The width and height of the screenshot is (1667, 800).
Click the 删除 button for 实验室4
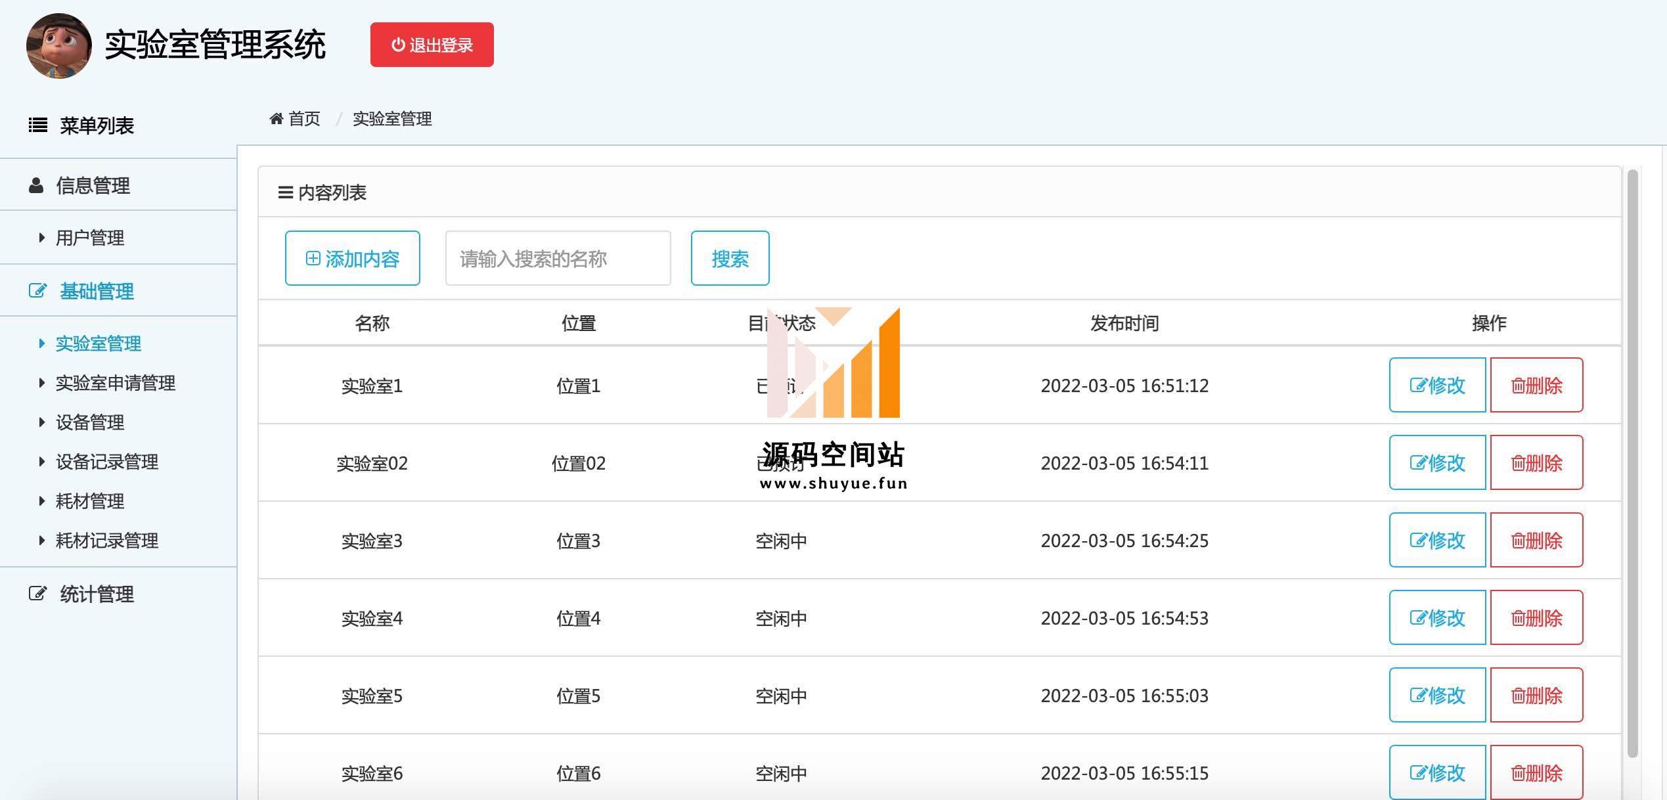tap(1536, 617)
